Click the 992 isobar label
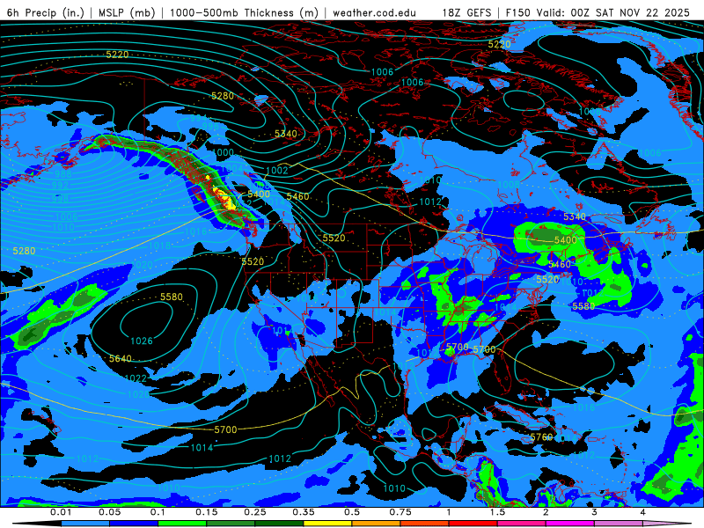Viewport: 704px width, 528px height. (60, 186)
